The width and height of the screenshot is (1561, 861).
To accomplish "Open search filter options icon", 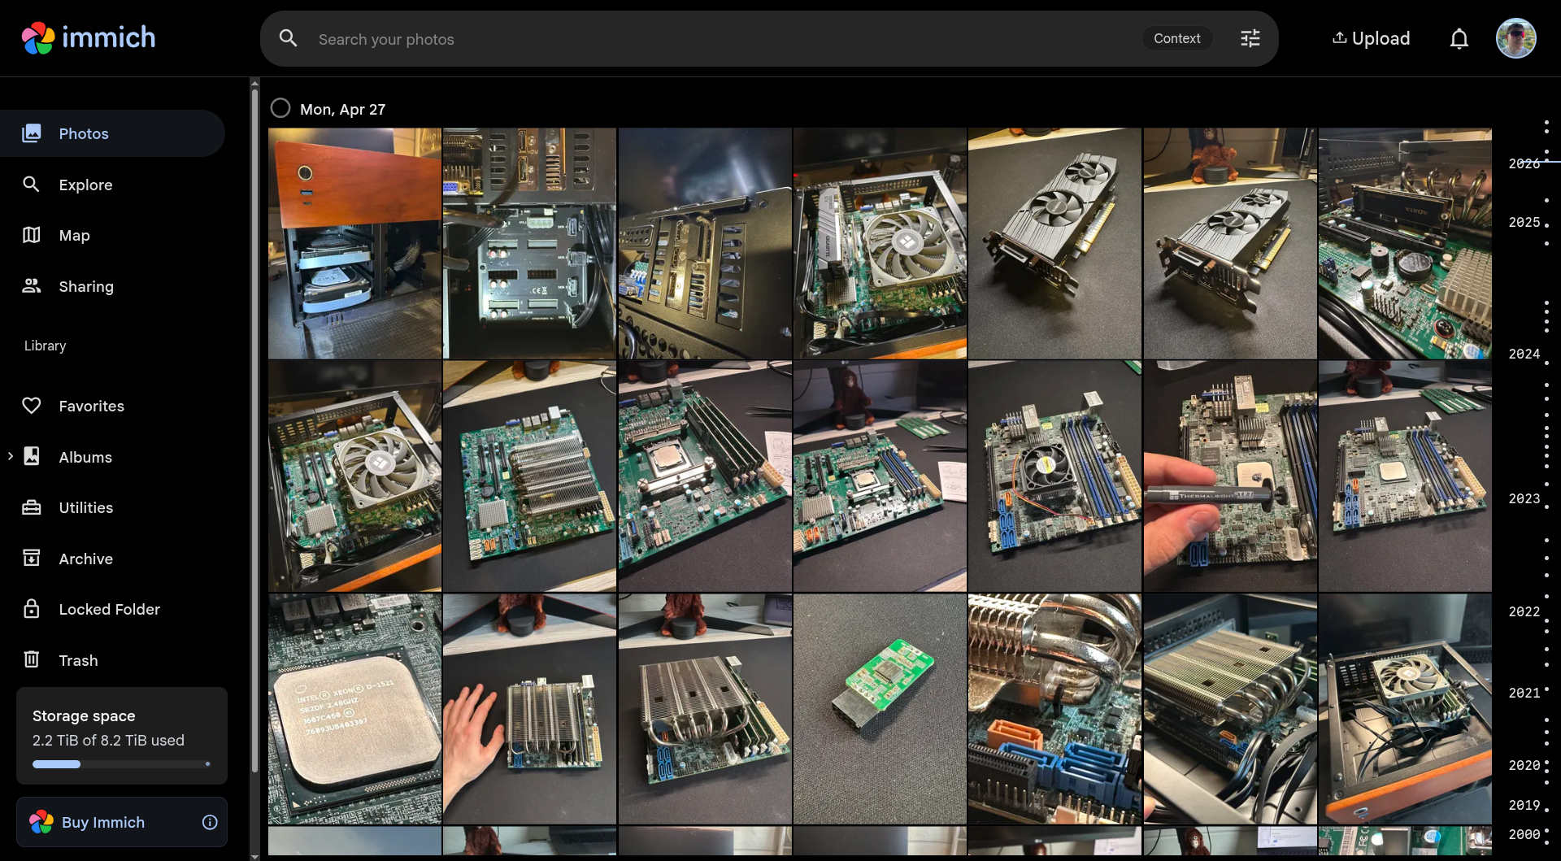I will tap(1250, 38).
